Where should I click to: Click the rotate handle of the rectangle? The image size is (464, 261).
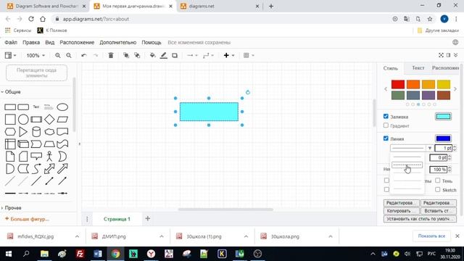coord(248,92)
